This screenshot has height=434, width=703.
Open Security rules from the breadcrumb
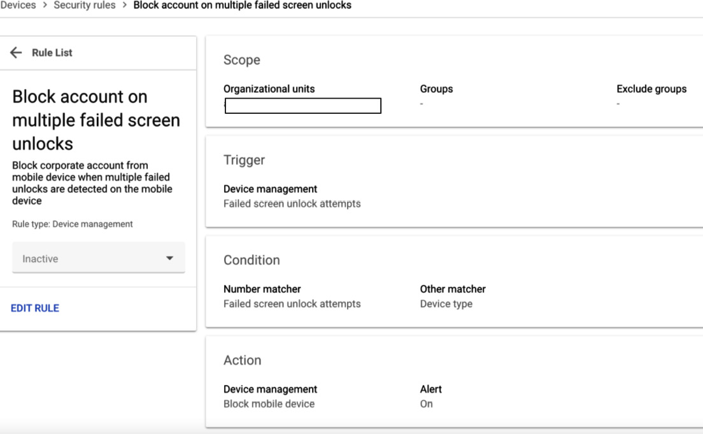(85, 5)
